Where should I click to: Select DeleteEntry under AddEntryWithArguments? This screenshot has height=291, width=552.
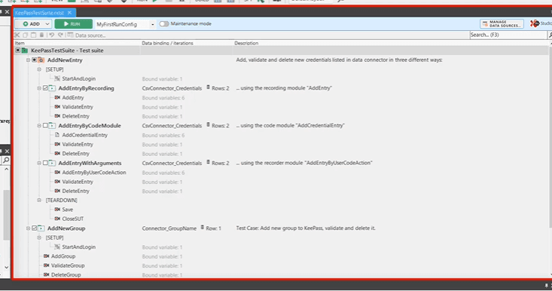[76, 191]
